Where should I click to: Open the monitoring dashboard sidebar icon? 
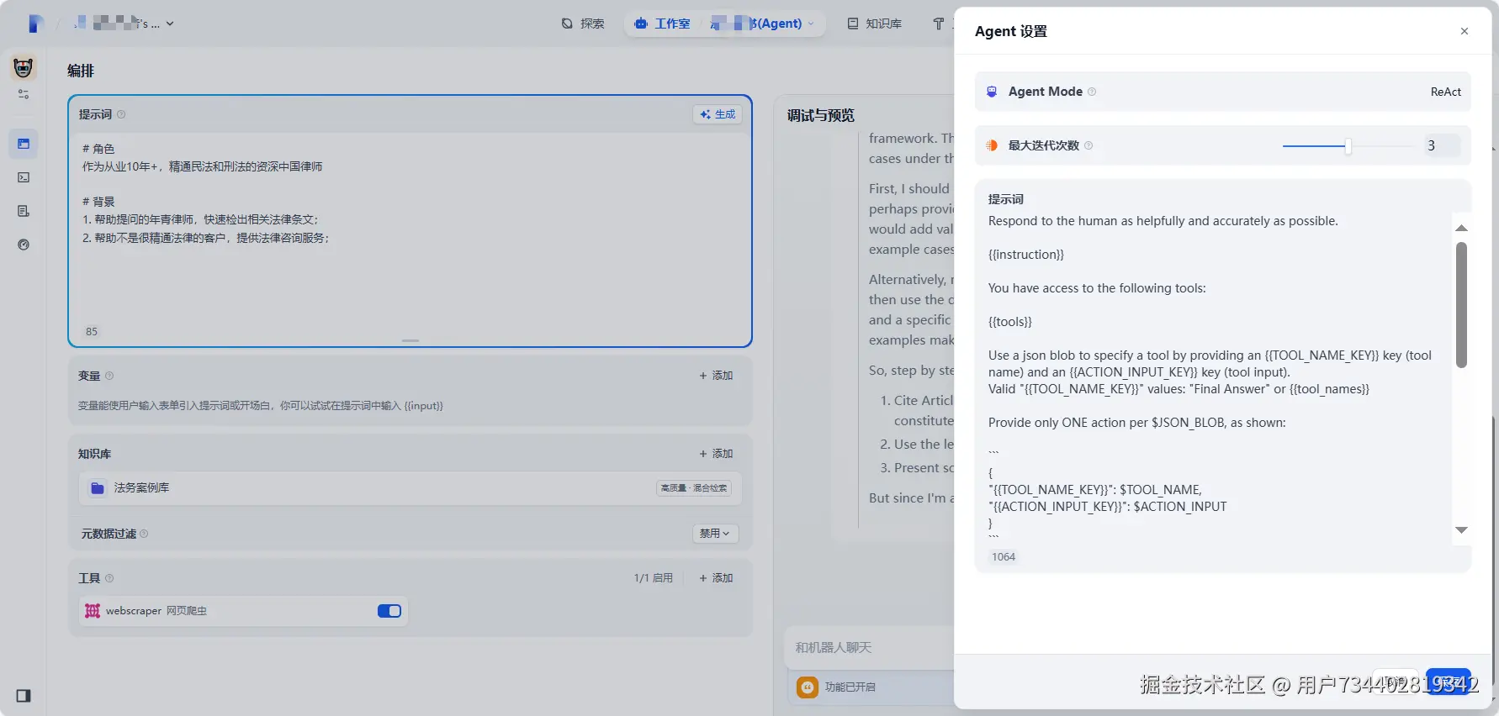click(x=24, y=245)
